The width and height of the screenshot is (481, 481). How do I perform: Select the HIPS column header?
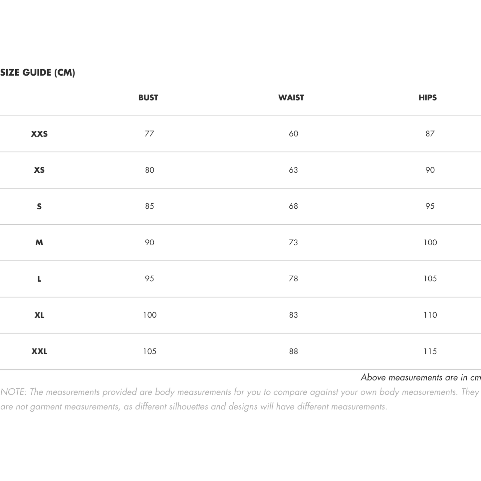coord(427,98)
